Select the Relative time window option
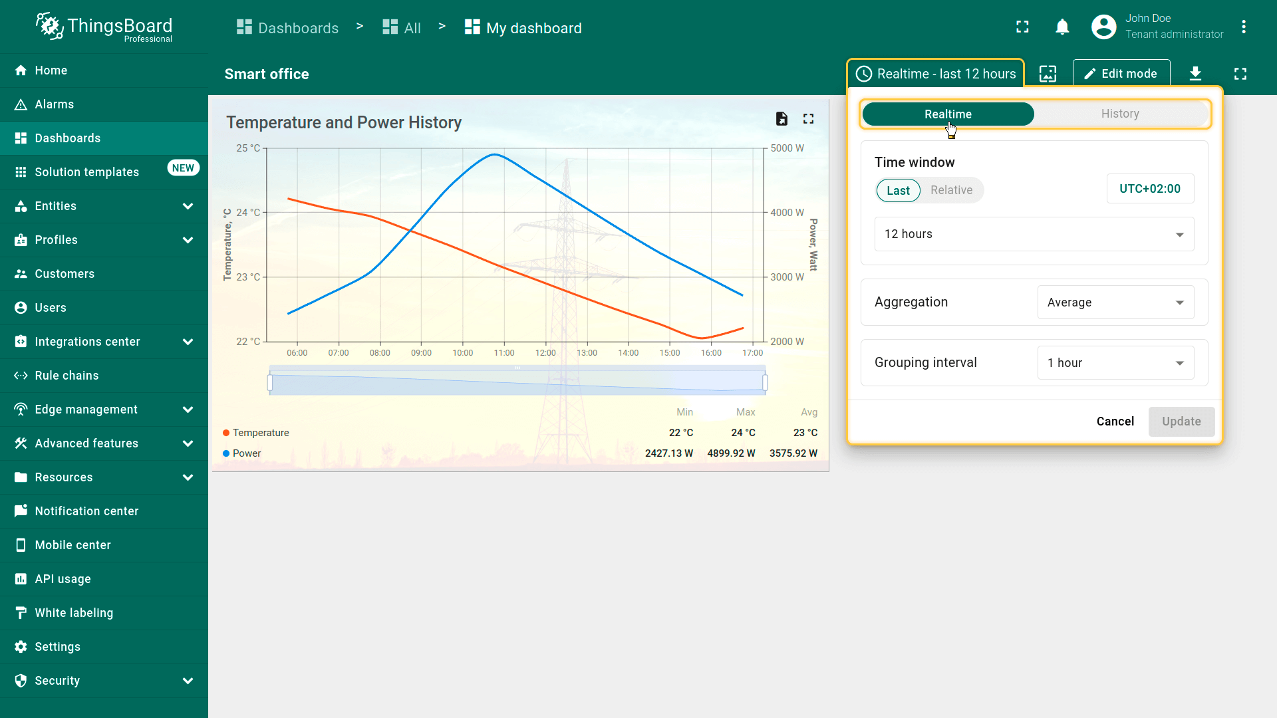Viewport: 1277px width, 718px height. (951, 190)
